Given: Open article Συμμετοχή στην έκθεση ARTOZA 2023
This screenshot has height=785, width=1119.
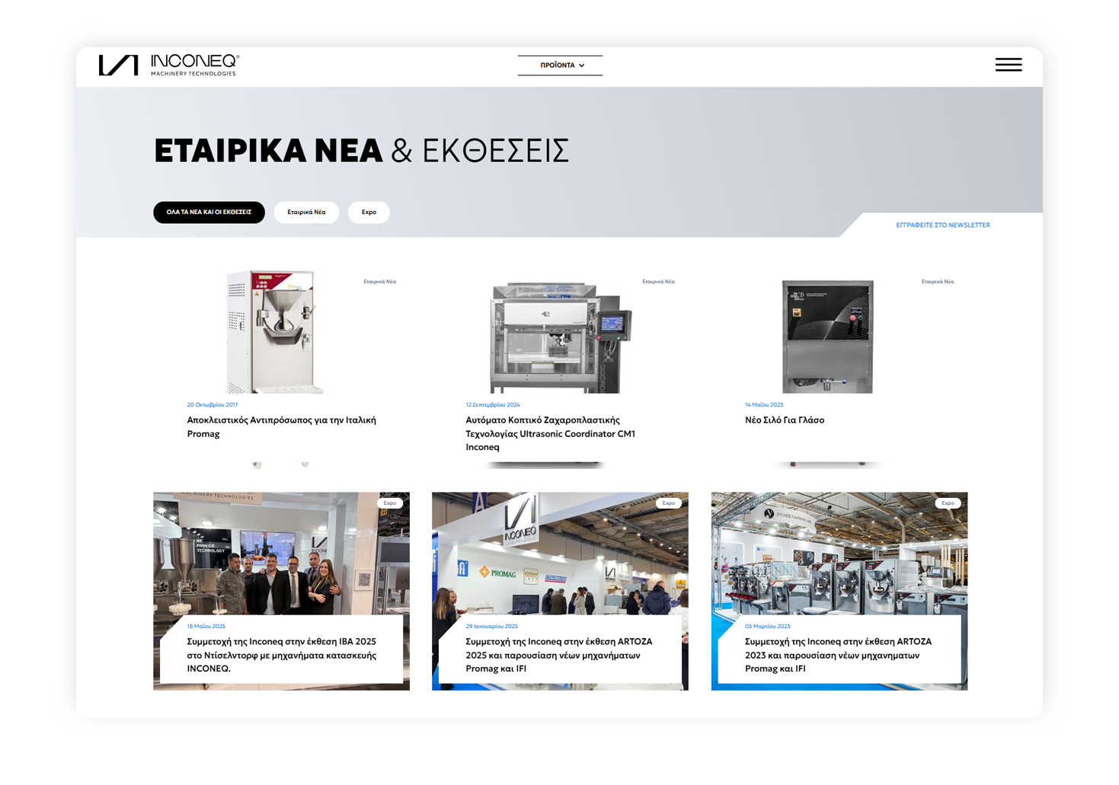Looking at the screenshot, I should (x=838, y=656).
